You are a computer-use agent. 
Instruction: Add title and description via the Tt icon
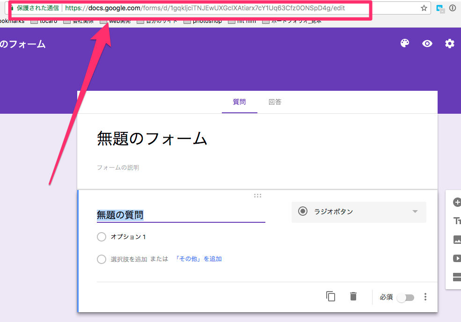457,220
